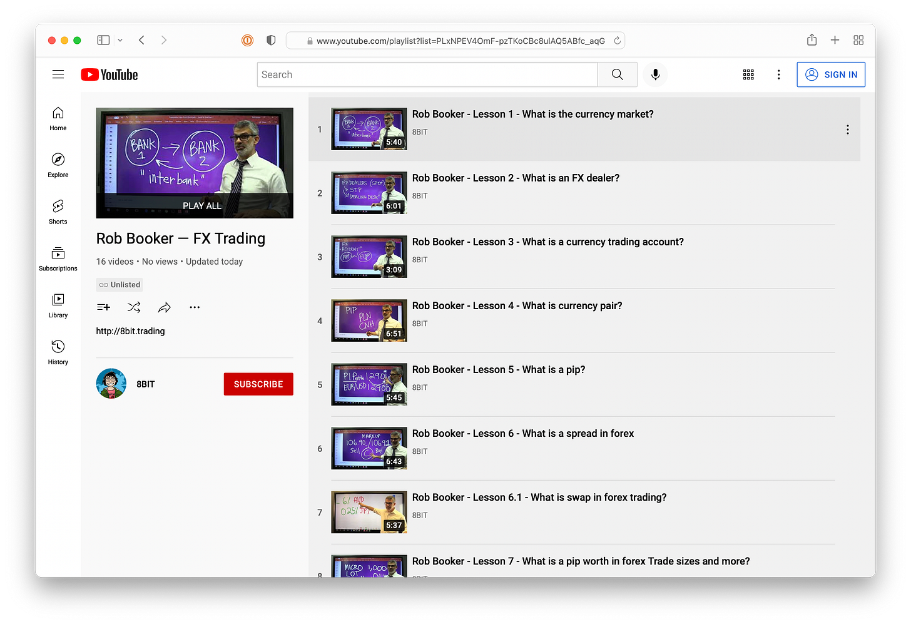Shuffle play the playlist
The image size is (911, 624).
[134, 307]
